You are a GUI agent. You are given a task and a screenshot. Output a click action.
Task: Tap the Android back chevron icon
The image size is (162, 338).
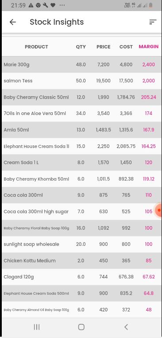(126, 327)
